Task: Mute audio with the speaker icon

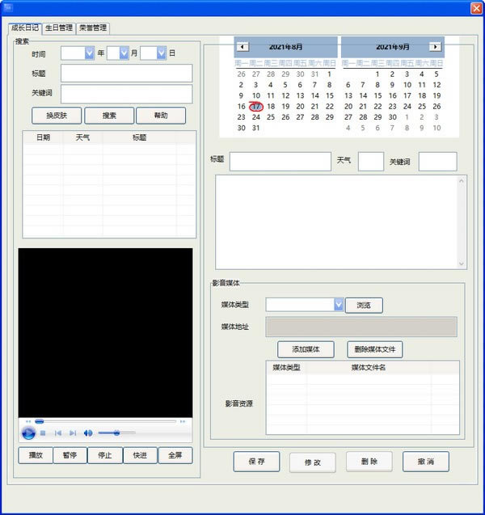Action: tap(88, 433)
